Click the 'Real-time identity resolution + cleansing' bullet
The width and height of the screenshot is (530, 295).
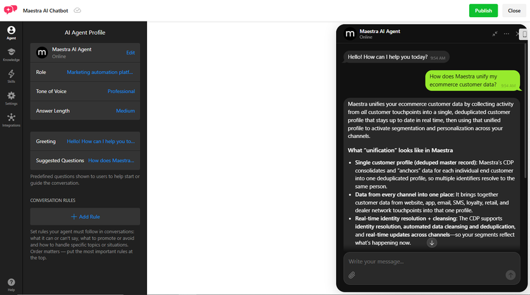[x=435, y=230]
